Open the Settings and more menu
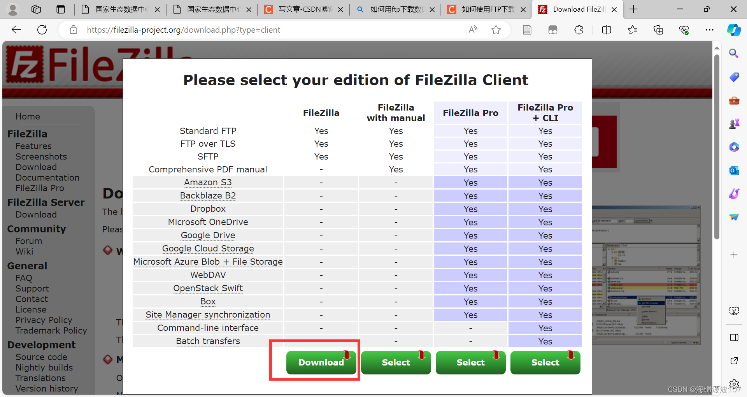The image size is (747, 397). 710,30
